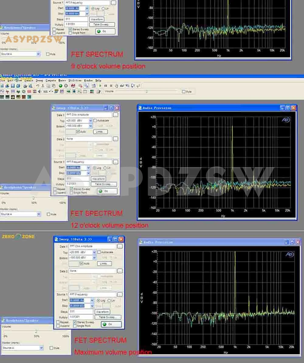Click the waveform panel icon starting the second toolbar row
Viewport: 304px width, 363px height.
tap(2, 92)
